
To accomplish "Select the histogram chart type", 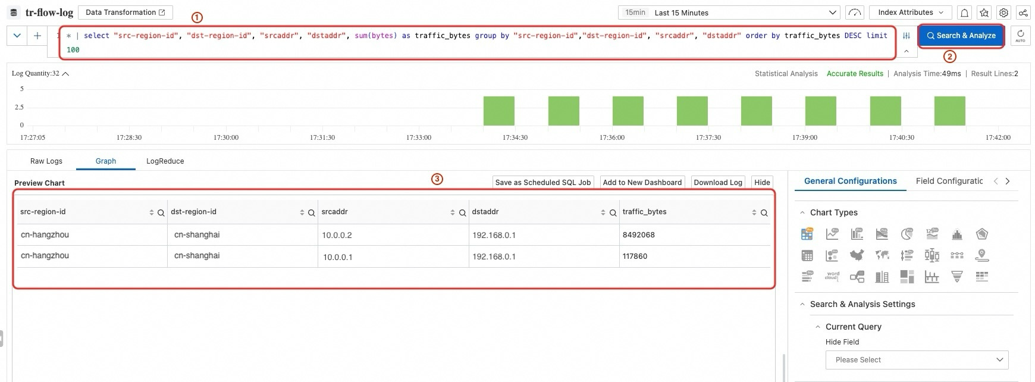I will click(x=957, y=234).
